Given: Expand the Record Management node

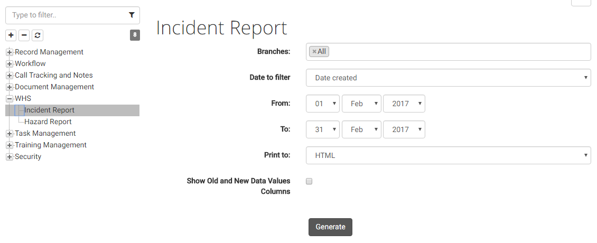Looking at the screenshot, I should coord(10,52).
